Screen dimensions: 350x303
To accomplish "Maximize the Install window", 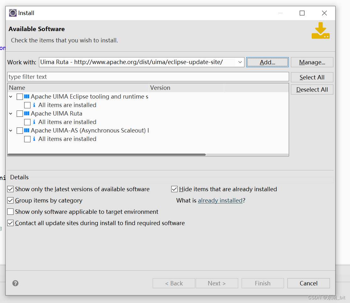I will coord(302,13).
